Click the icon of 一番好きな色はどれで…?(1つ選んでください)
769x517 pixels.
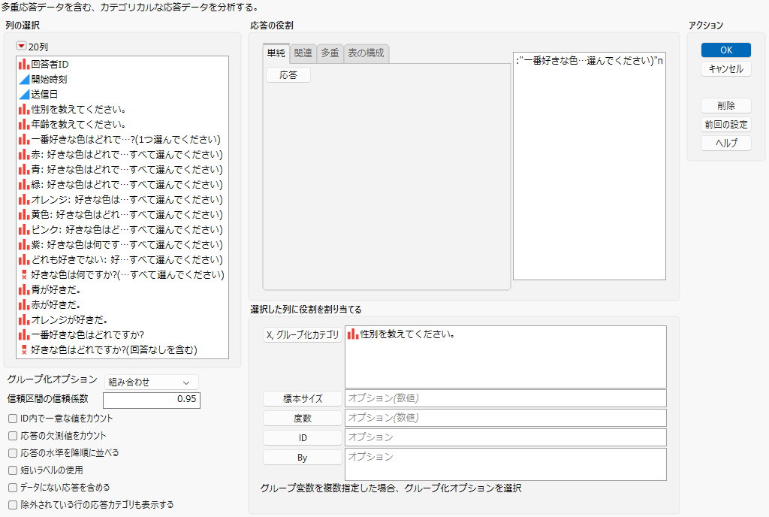click(24, 139)
